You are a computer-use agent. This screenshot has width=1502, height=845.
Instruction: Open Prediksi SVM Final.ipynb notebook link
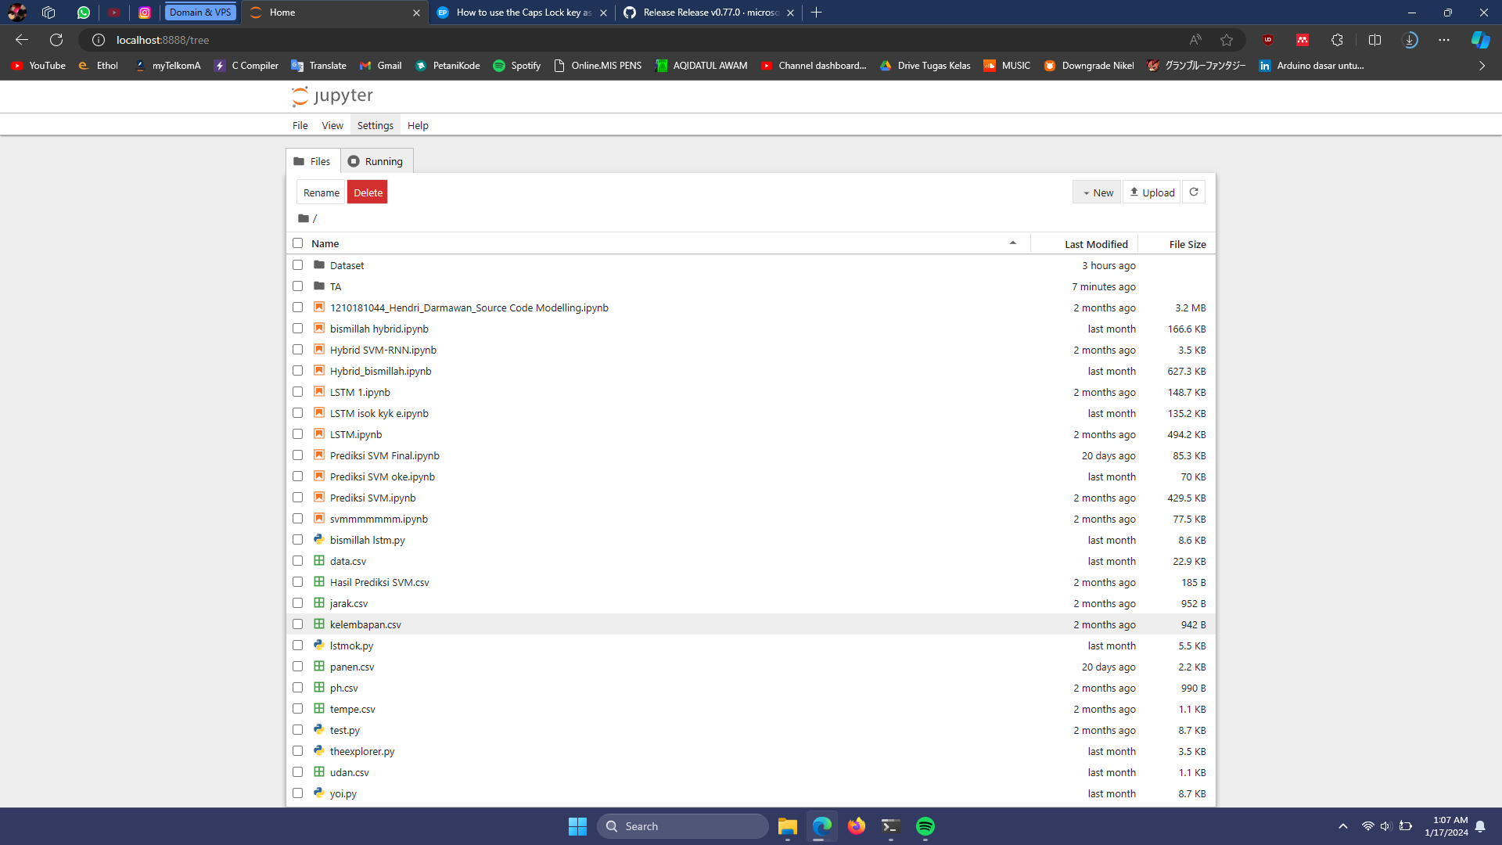pos(384,455)
